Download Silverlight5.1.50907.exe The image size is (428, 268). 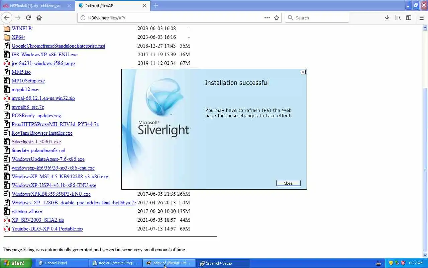36,142
